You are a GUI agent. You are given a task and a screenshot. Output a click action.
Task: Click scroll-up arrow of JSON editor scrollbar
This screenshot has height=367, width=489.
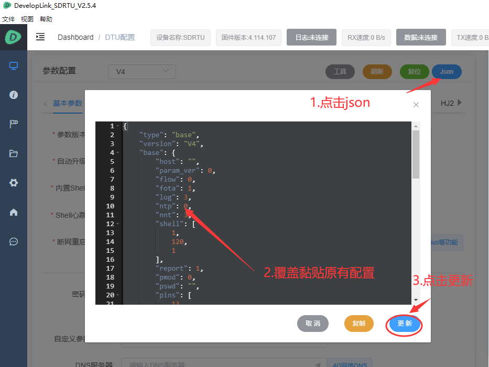pyautogui.click(x=416, y=126)
